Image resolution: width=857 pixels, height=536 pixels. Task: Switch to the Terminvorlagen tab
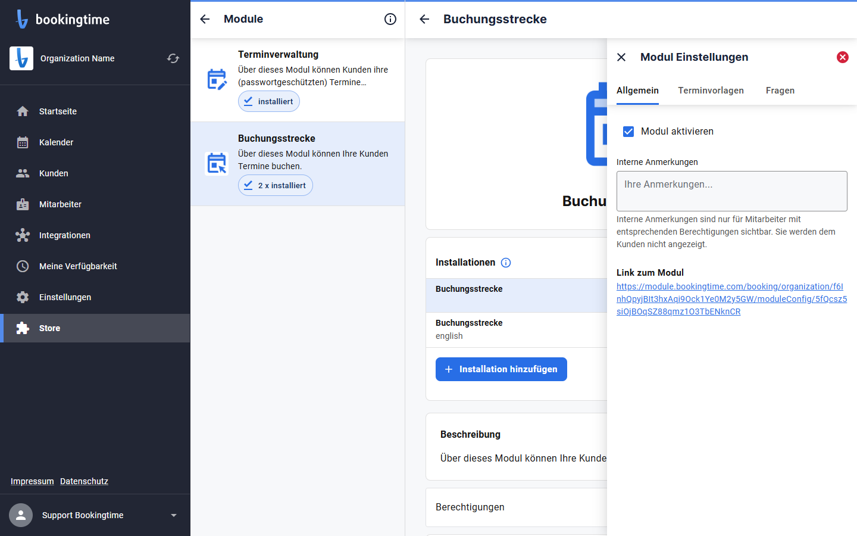click(x=711, y=91)
